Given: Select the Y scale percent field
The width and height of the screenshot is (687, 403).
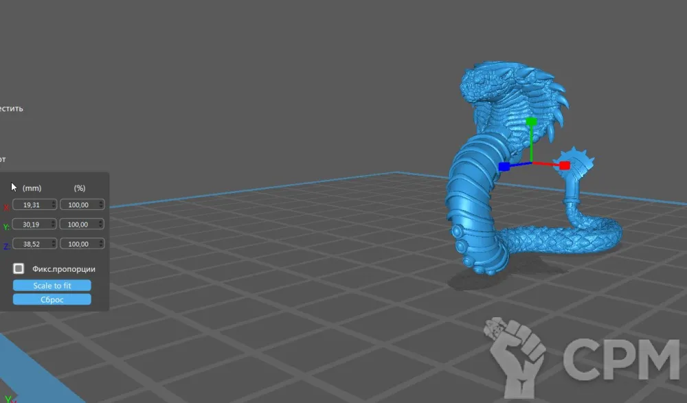Looking at the screenshot, I should click(x=78, y=224).
